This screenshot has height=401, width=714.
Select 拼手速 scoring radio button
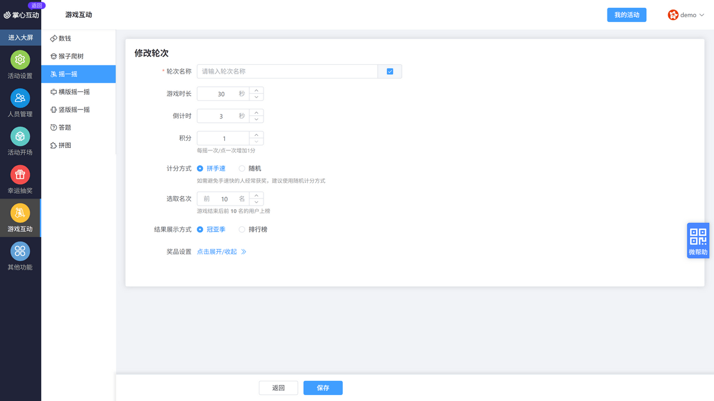[200, 169]
